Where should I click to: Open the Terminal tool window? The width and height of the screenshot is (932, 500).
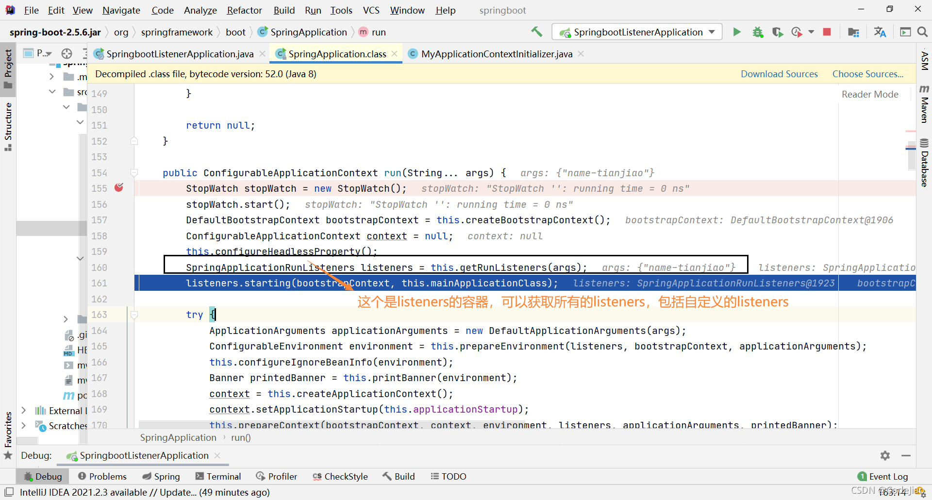[218, 476]
